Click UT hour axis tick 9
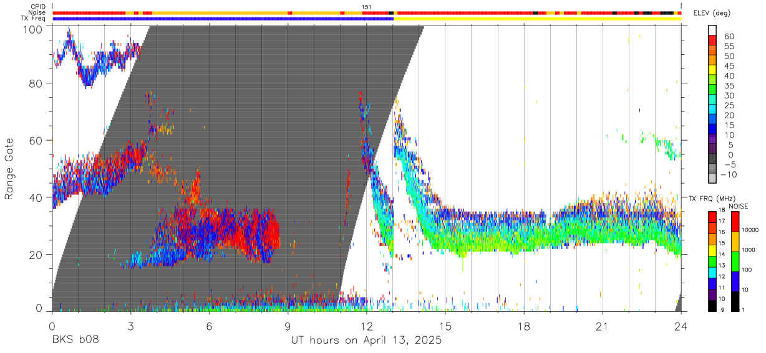 click(288, 326)
